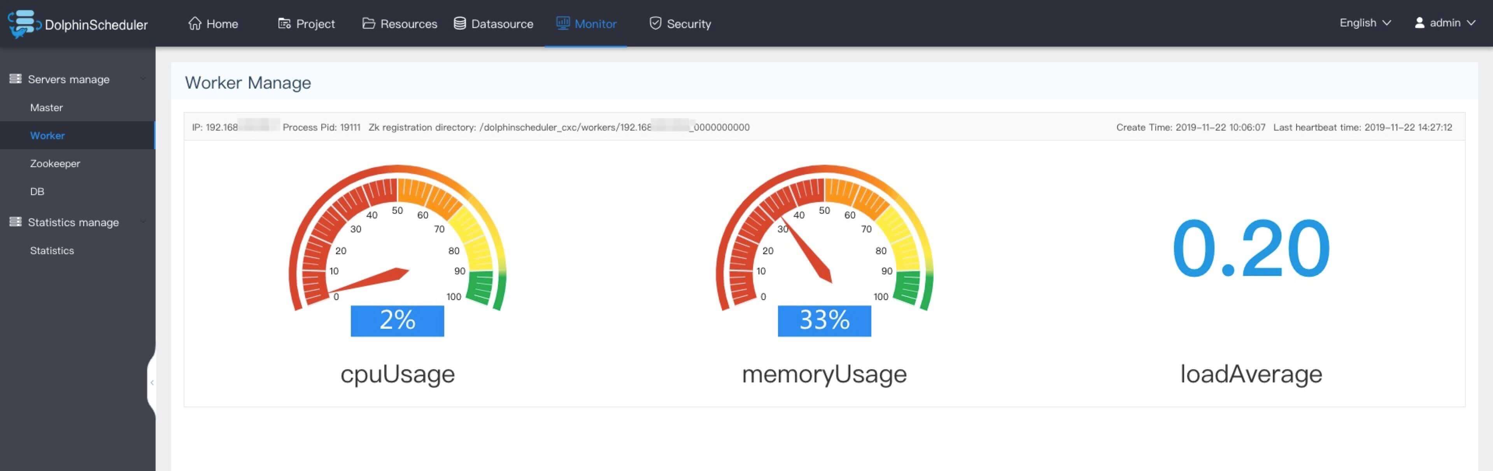1493x471 pixels.
Task: Expand the admin account dropdown arrow
Action: 1471,23
